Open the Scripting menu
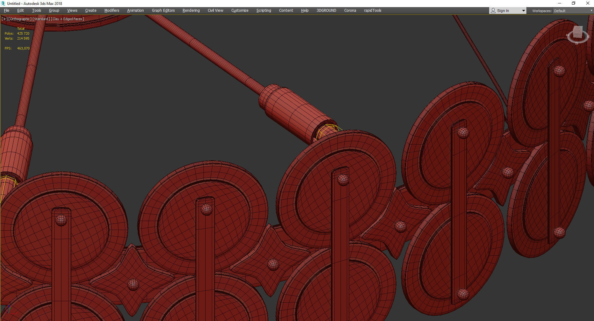The height and width of the screenshot is (321, 594). (264, 11)
